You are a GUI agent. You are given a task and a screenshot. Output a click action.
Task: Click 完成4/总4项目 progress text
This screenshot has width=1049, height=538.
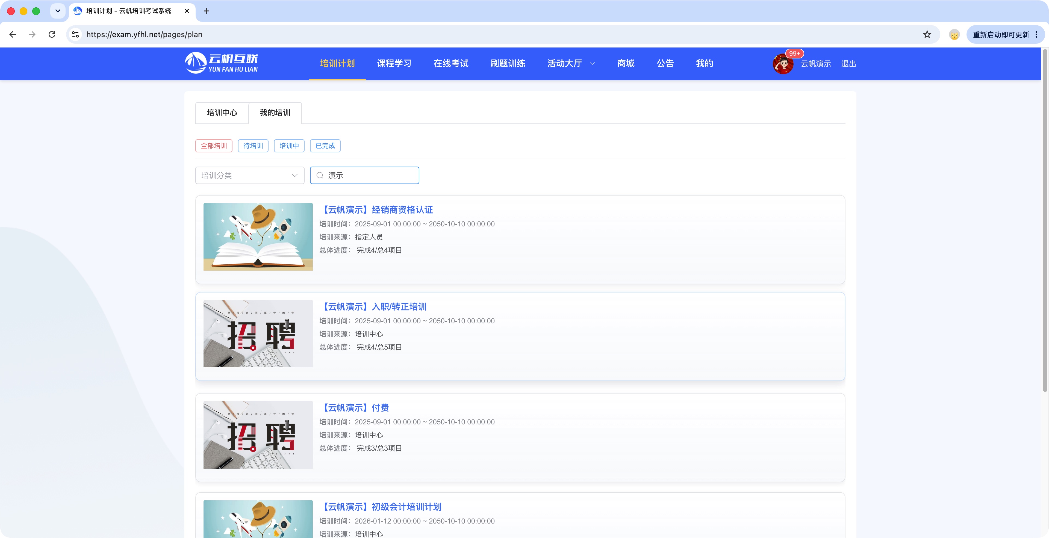pos(379,250)
